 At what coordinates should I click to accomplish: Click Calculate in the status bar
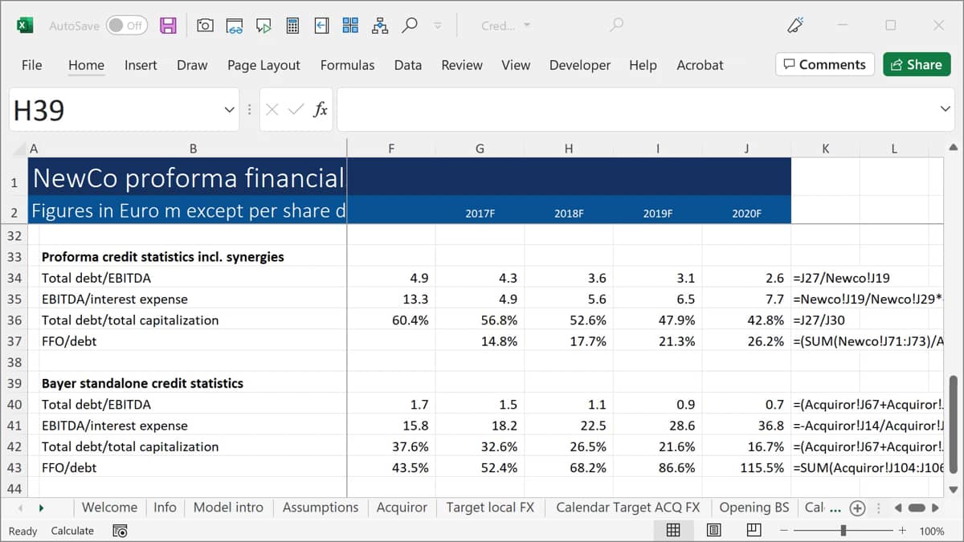point(72,531)
